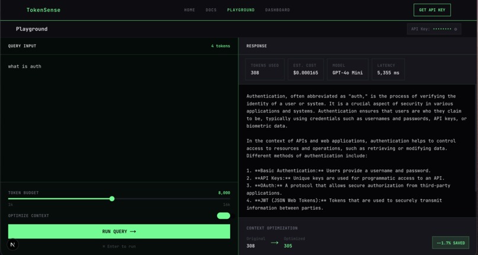Viewport: 478px width, 255px height.
Task: Click the Optimized 305 token count
Action: click(x=288, y=246)
